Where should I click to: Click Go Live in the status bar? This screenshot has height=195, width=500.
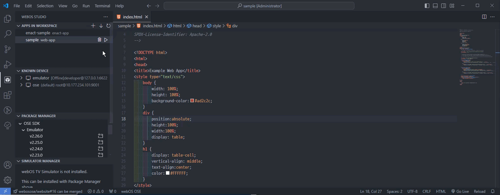click(460, 191)
